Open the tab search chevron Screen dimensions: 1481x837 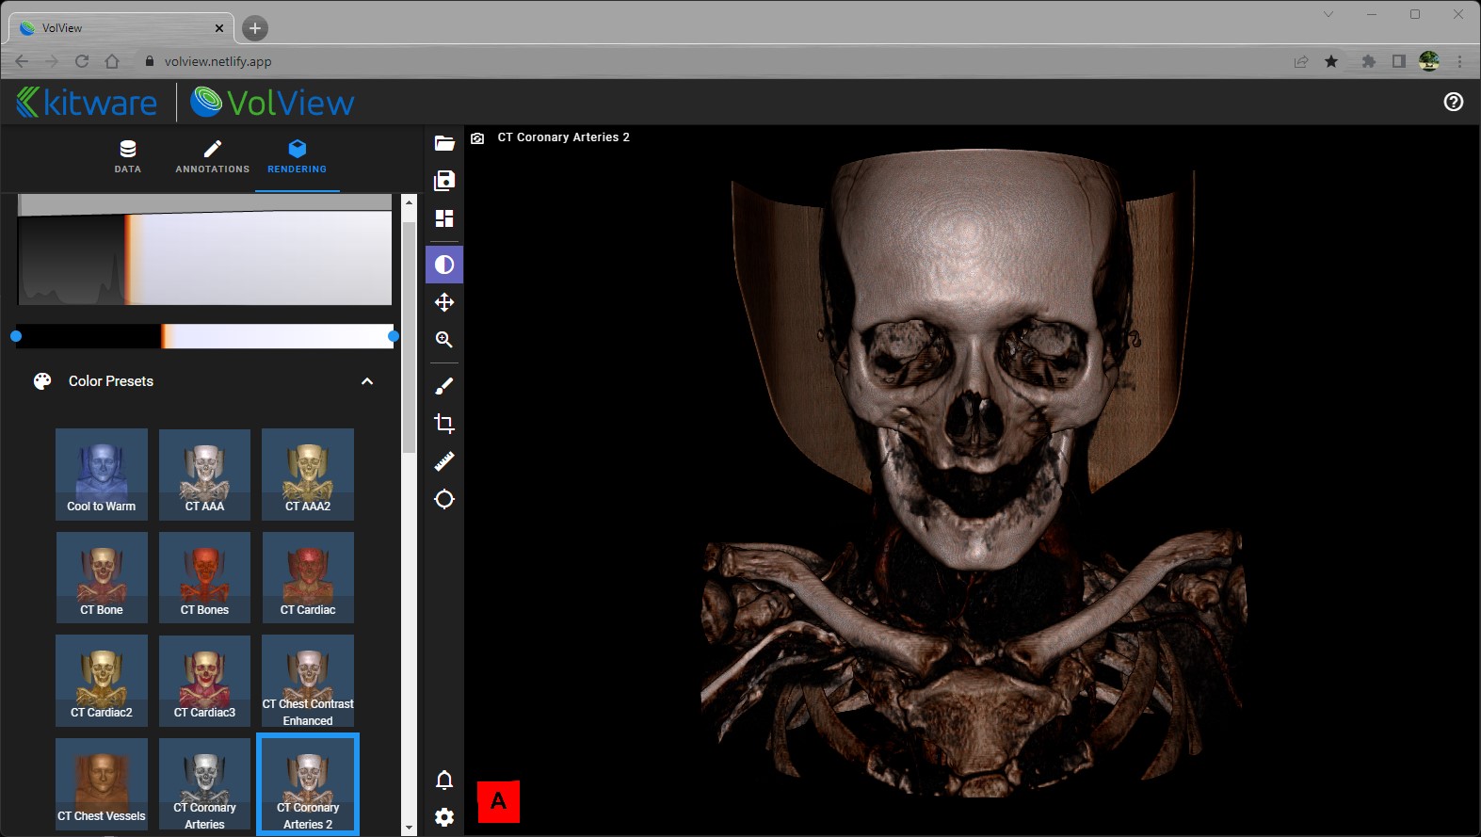coord(1328,14)
